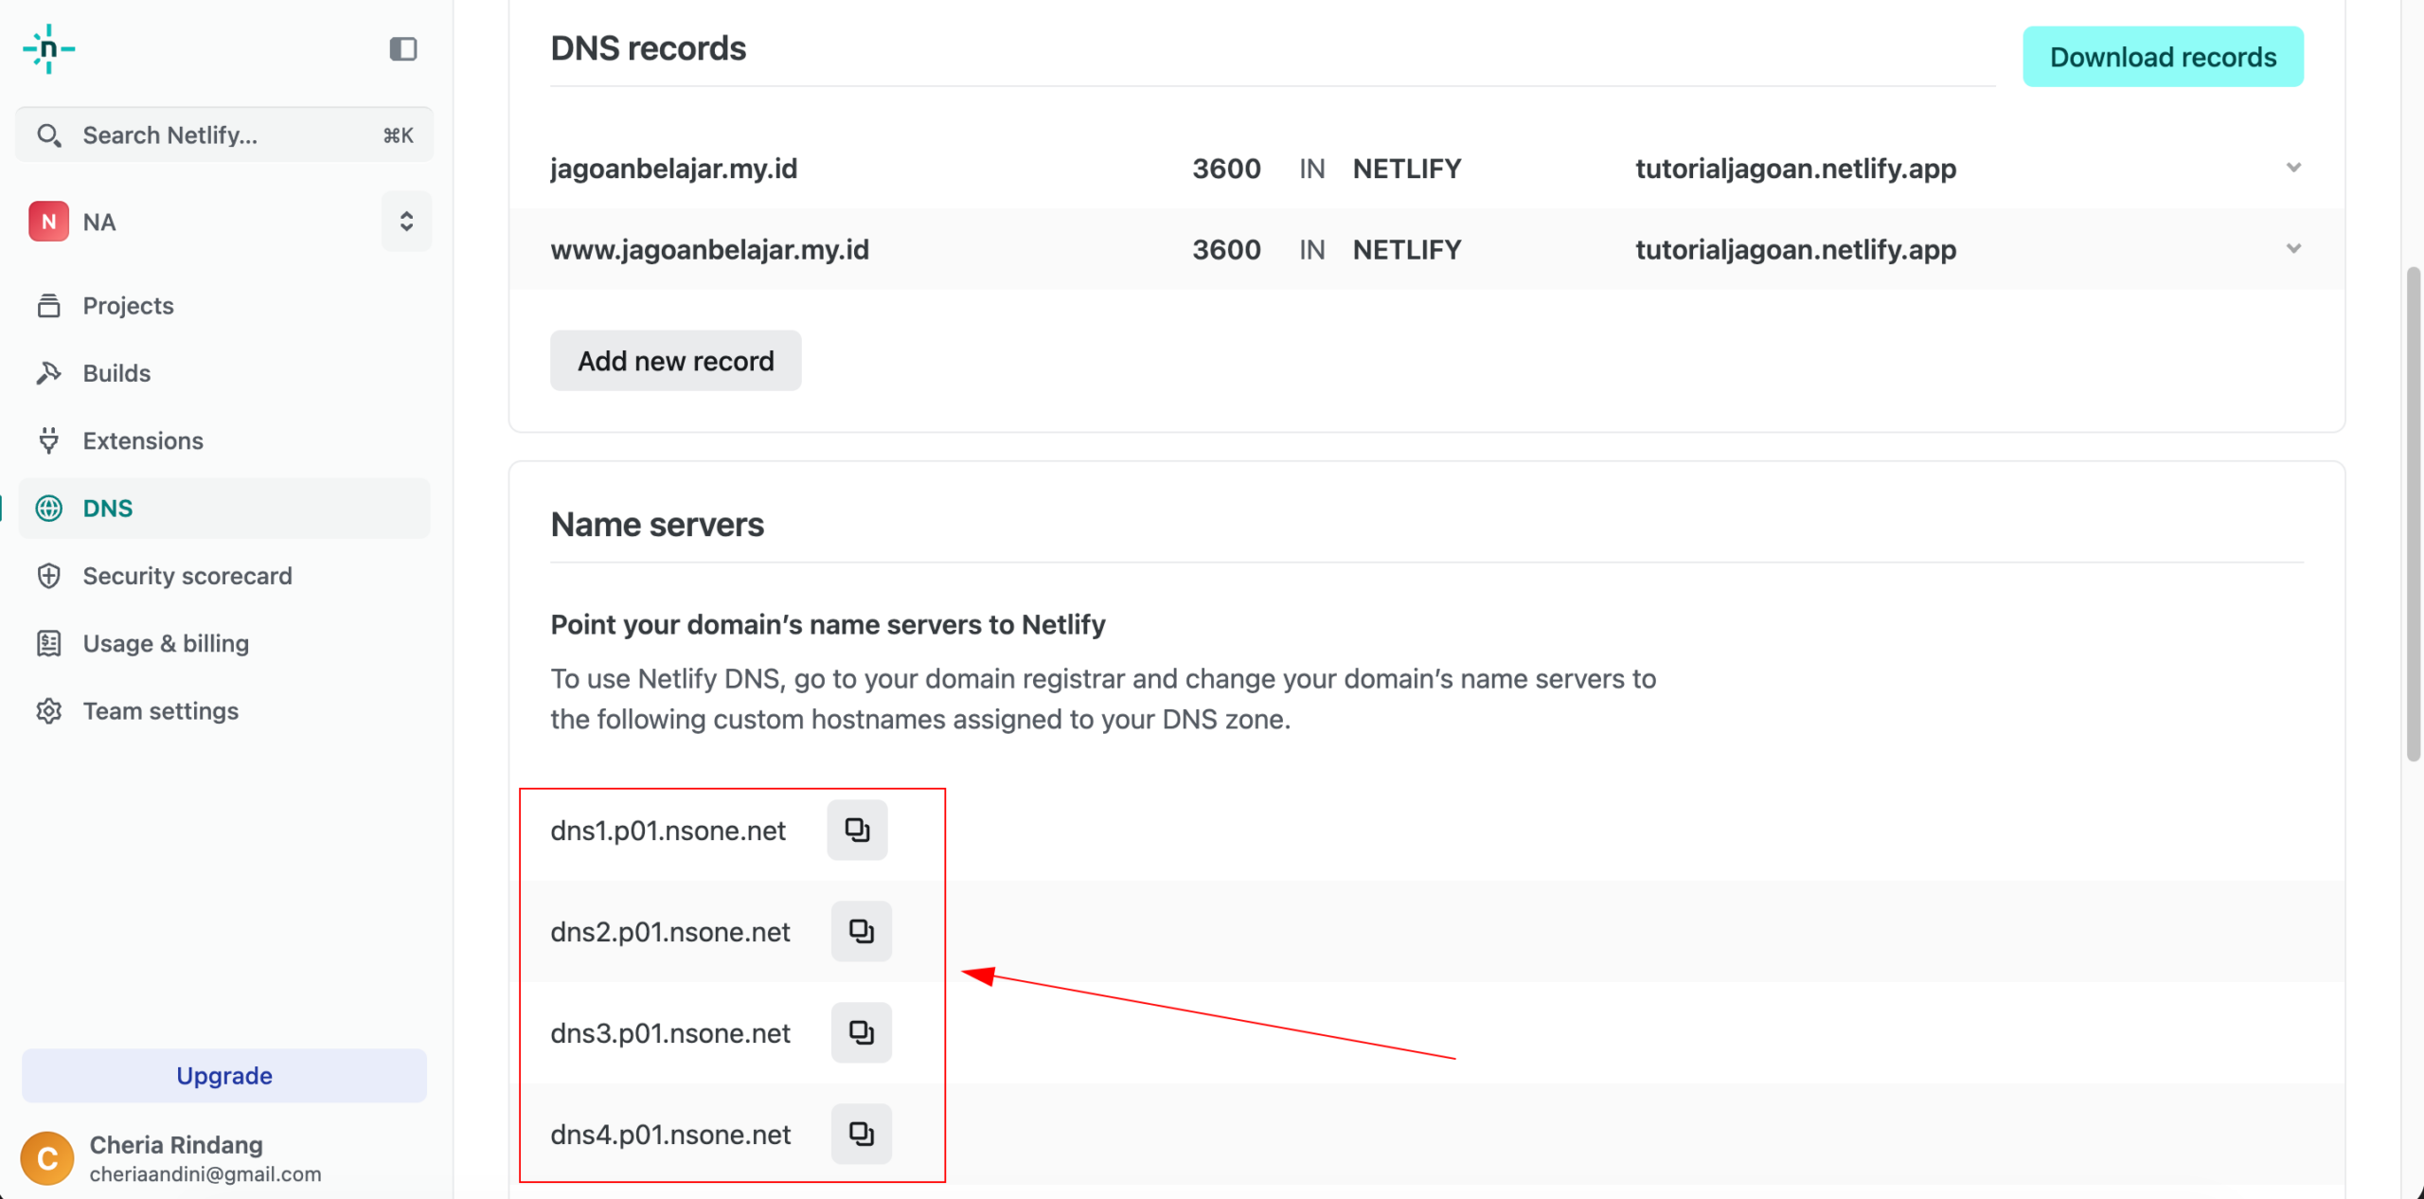This screenshot has width=2424, height=1199.
Task: Open the NA team switcher dropdown
Action: coord(406,222)
